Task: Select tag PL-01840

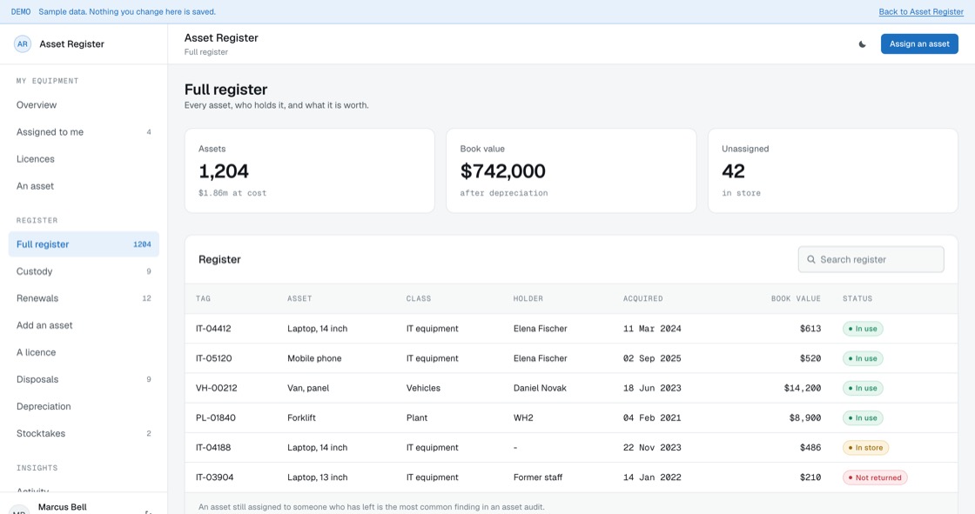Action: [x=216, y=417]
